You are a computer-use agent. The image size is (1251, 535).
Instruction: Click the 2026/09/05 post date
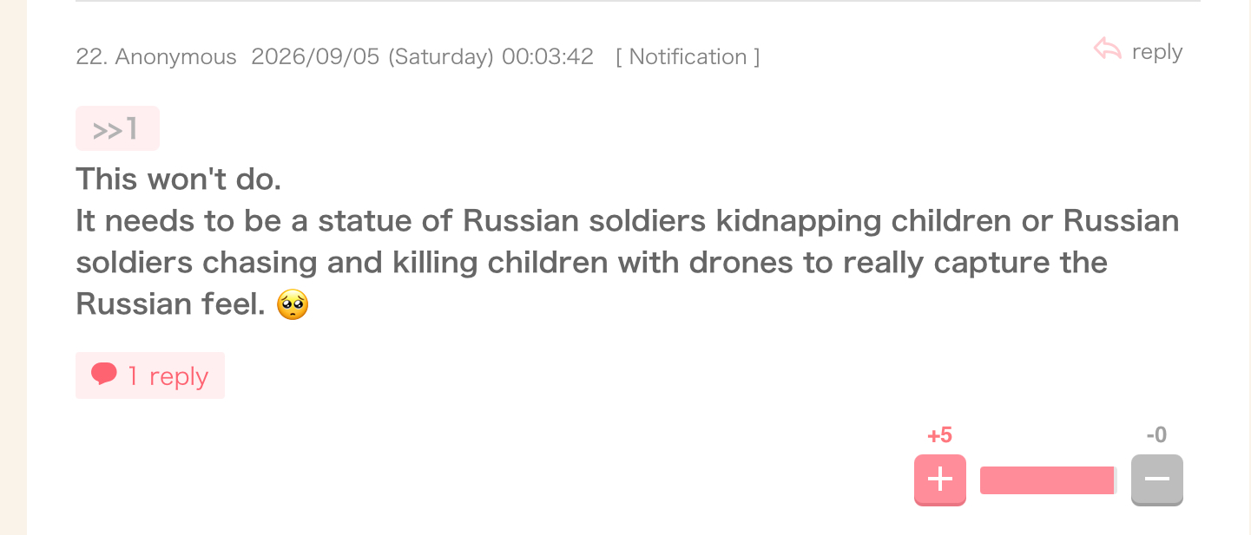315,57
